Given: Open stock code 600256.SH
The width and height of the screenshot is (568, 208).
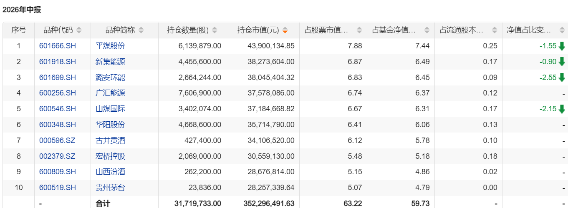Looking at the screenshot, I should pyautogui.click(x=58, y=93).
